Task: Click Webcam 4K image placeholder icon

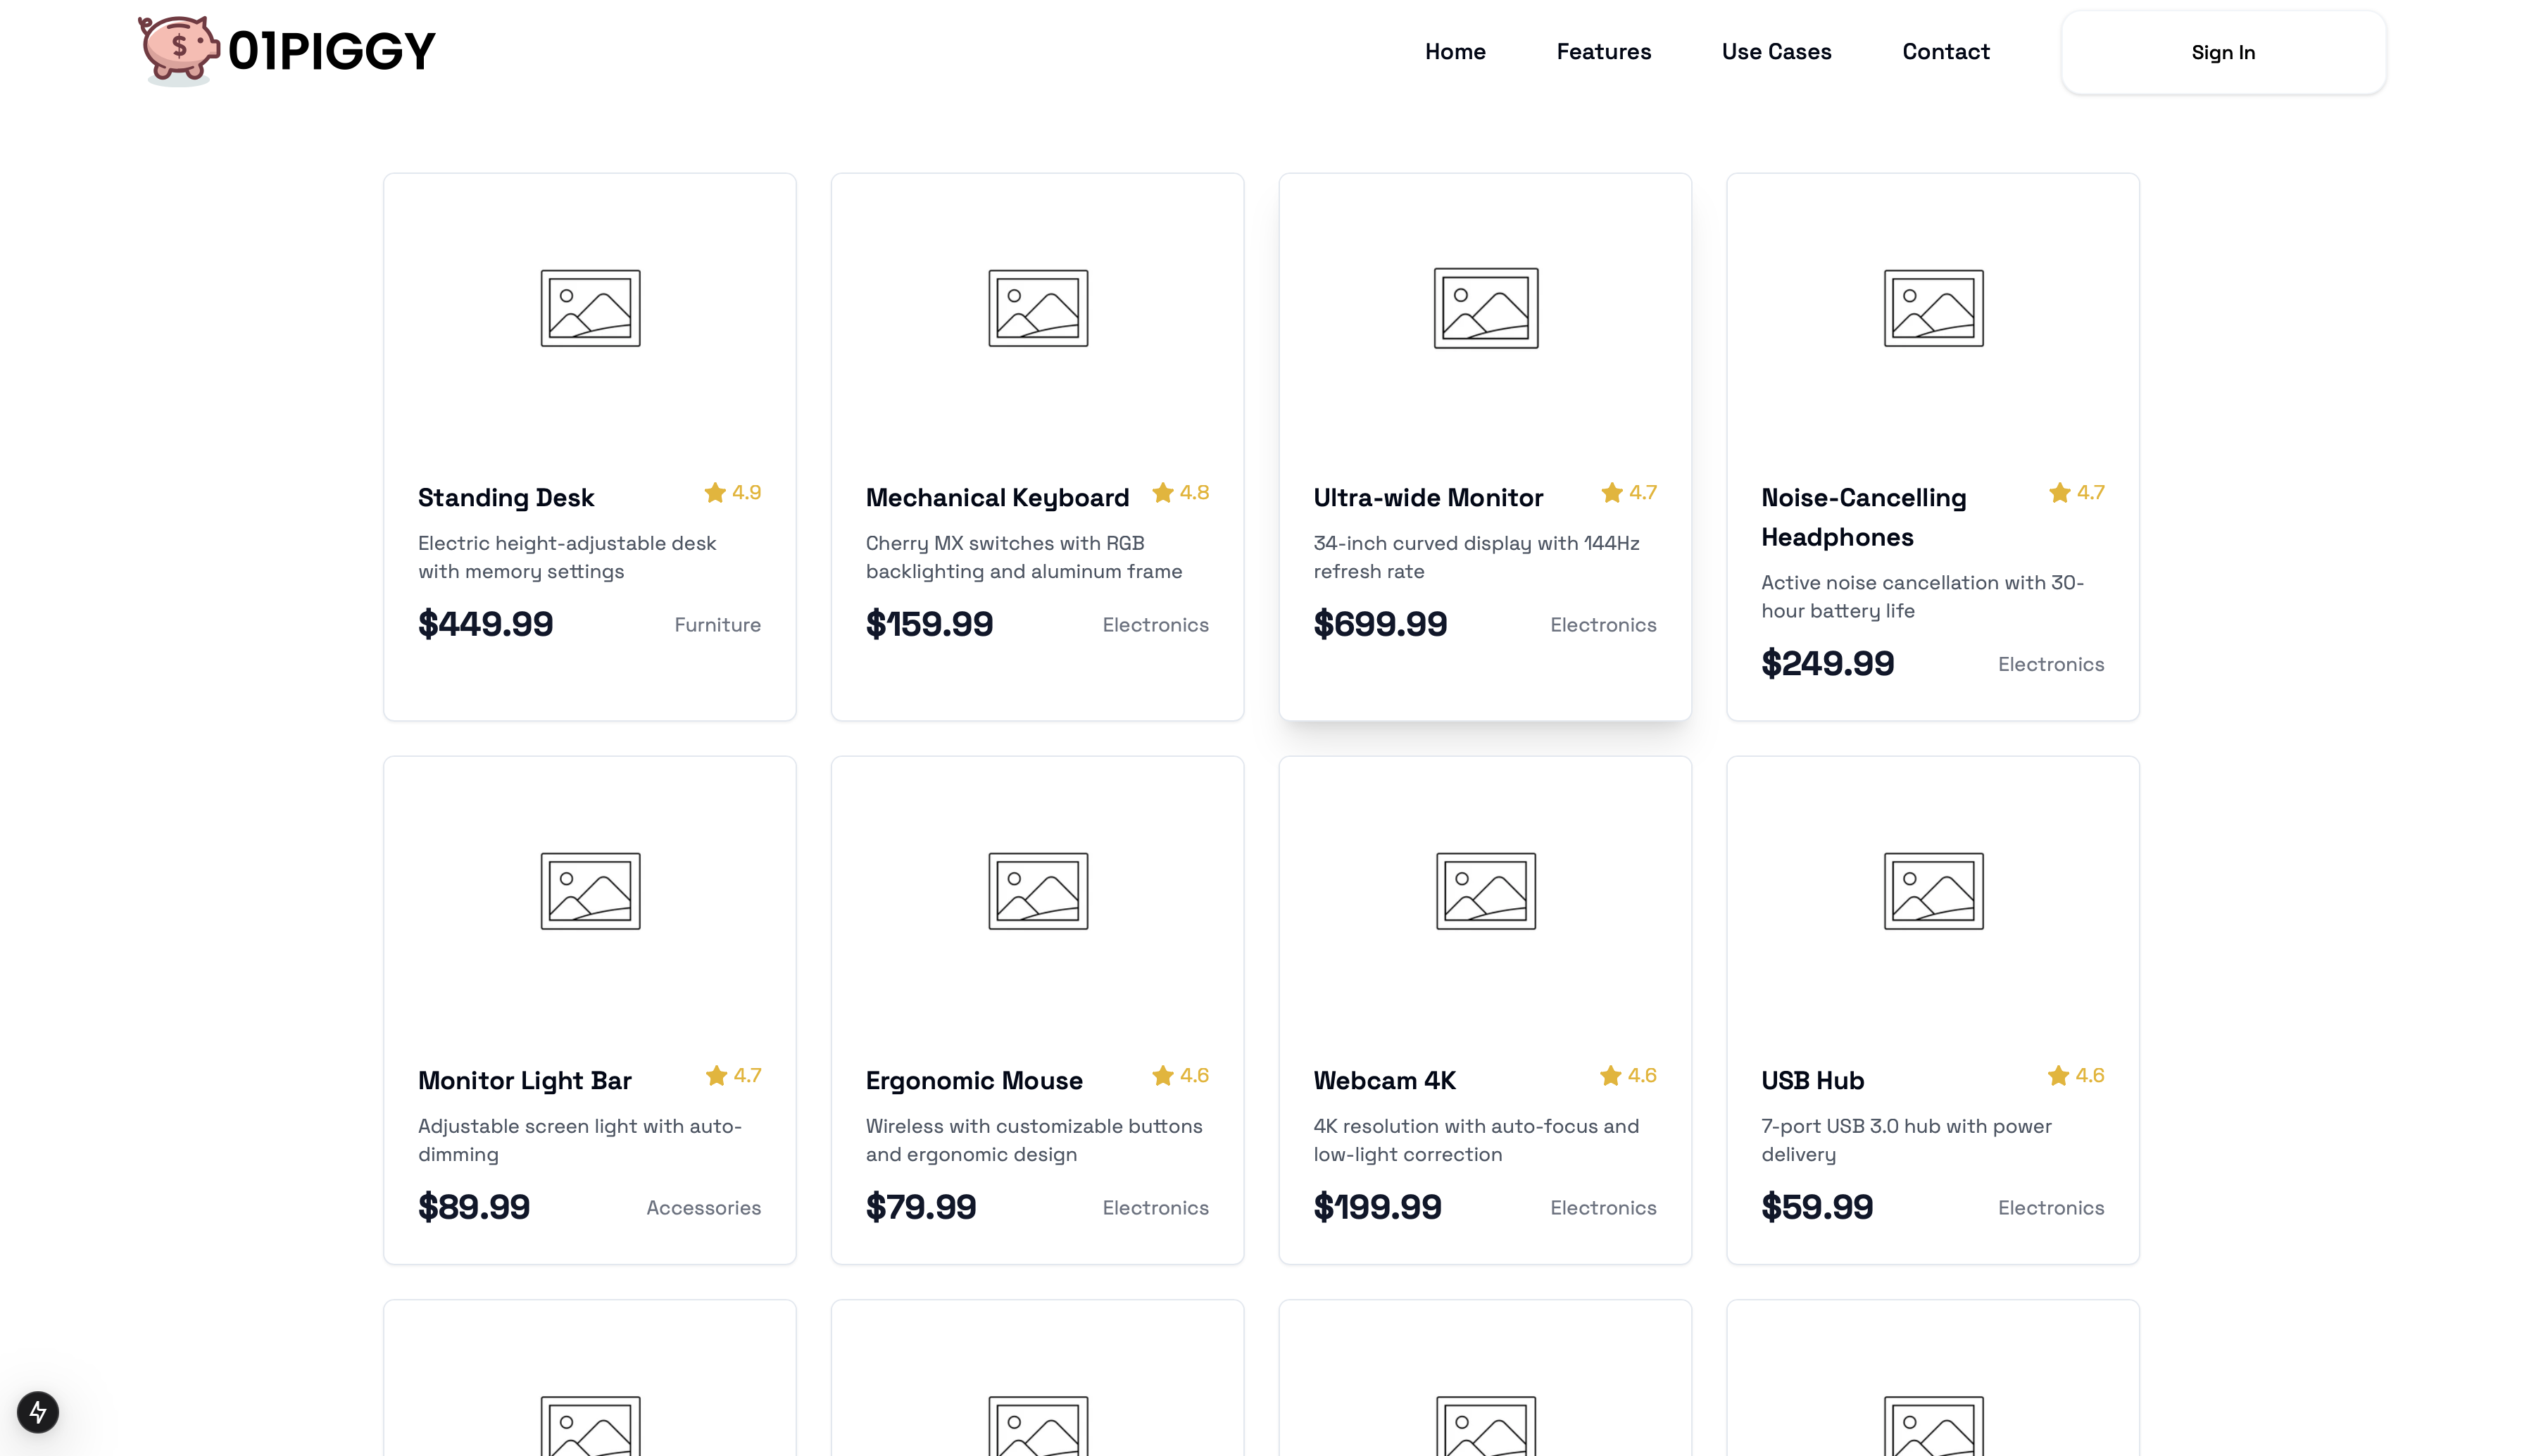Action: point(1485,891)
